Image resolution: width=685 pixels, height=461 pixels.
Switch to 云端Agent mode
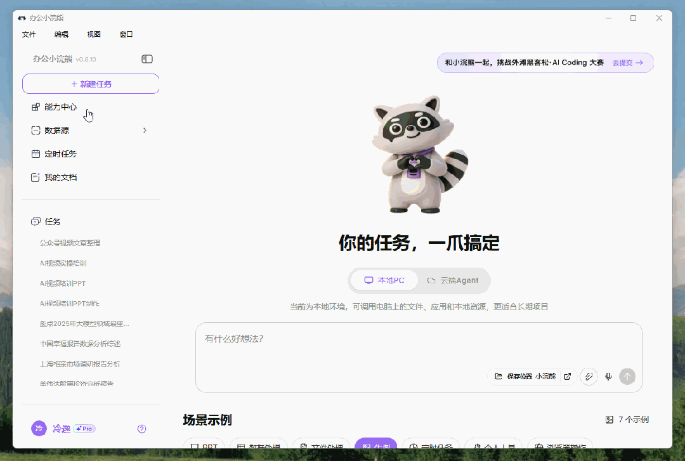click(453, 280)
